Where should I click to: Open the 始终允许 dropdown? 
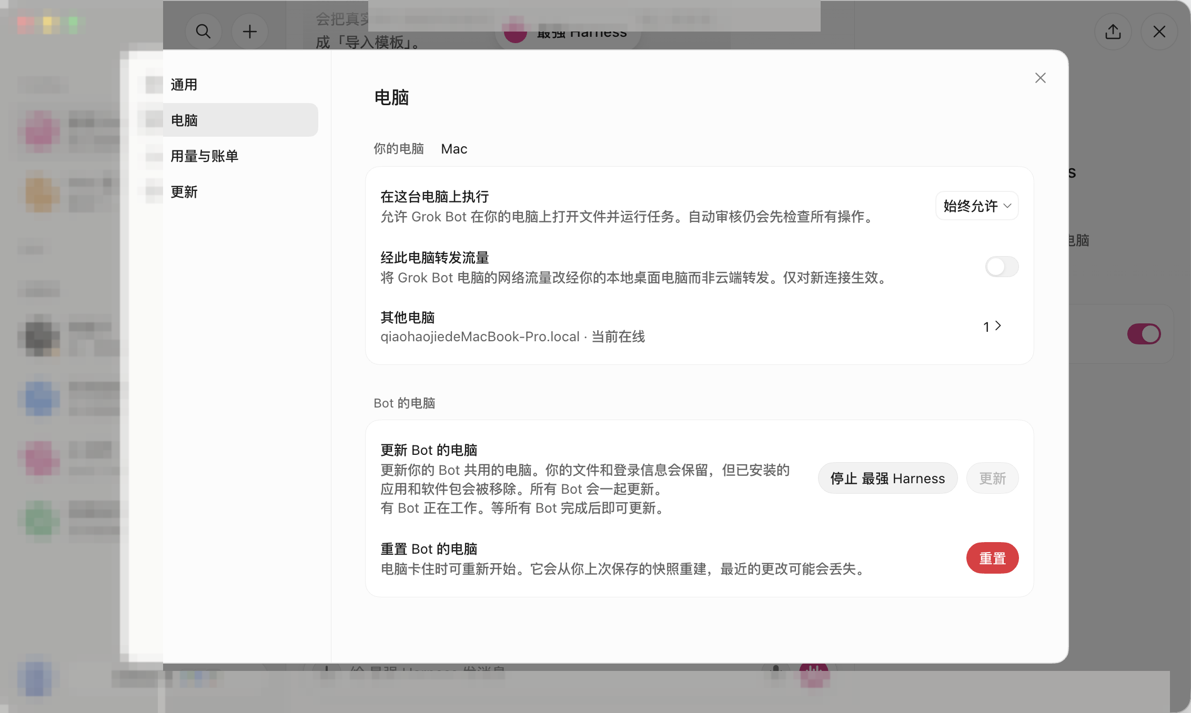977,206
